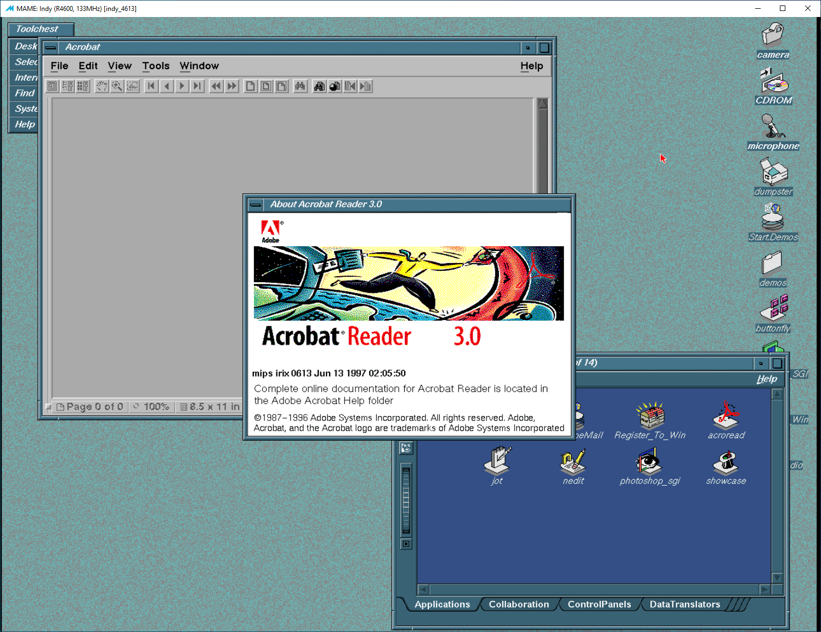Select Page Only view icon in Acrobat toolbar
Image resolution: width=821 pixels, height=632 pixels.
[52, 86]
